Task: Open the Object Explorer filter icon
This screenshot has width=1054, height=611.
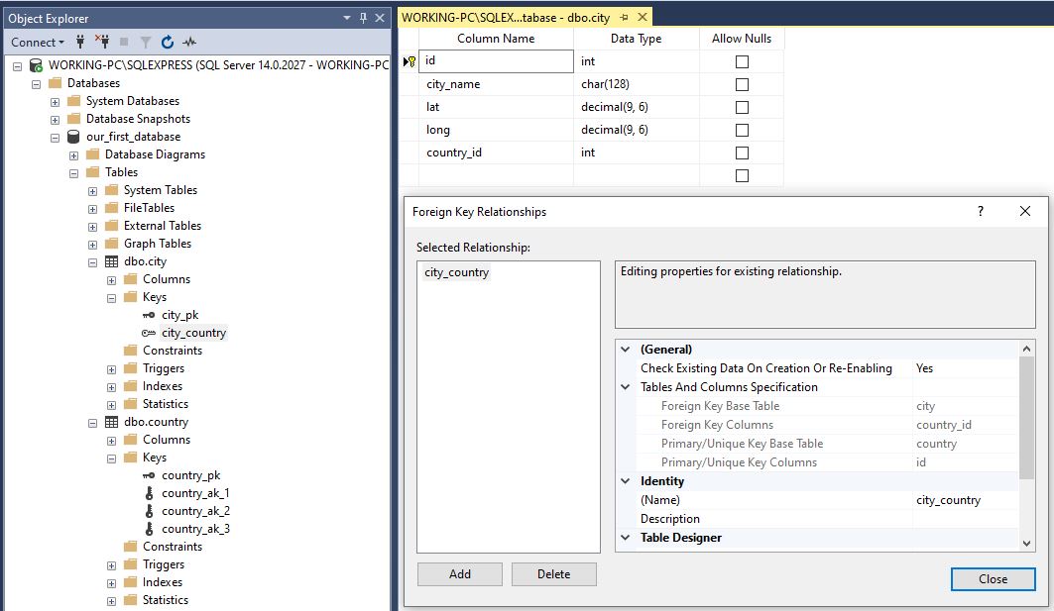Action: pos(146,42)
